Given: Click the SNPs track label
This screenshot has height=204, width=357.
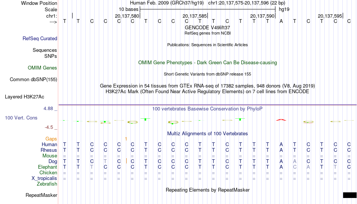Looking at the screenshot, I should click(x=51, y=56).
